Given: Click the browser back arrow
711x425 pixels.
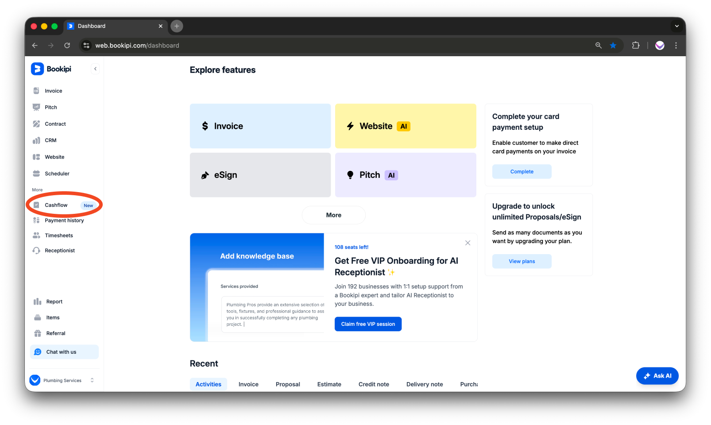Looking at the screenshot, I should coord(35,45).
